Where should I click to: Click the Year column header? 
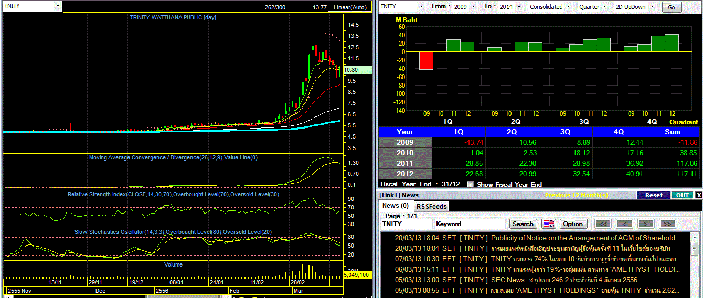click(405, 132)
